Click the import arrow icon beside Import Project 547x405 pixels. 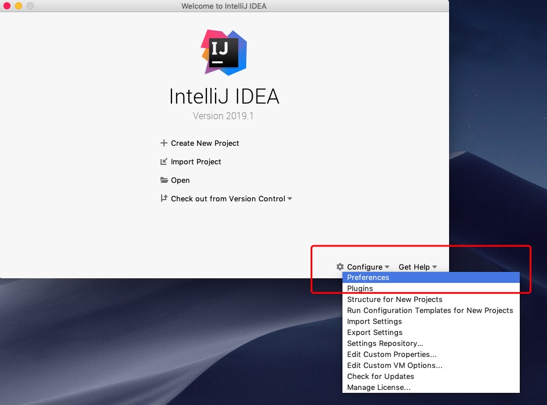click(x=164, y=161)
